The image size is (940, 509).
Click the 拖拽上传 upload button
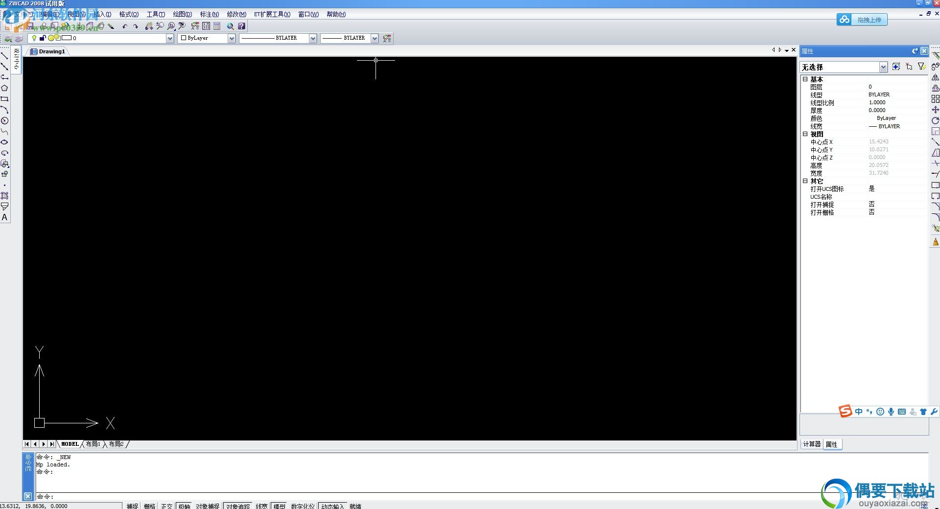862,20
